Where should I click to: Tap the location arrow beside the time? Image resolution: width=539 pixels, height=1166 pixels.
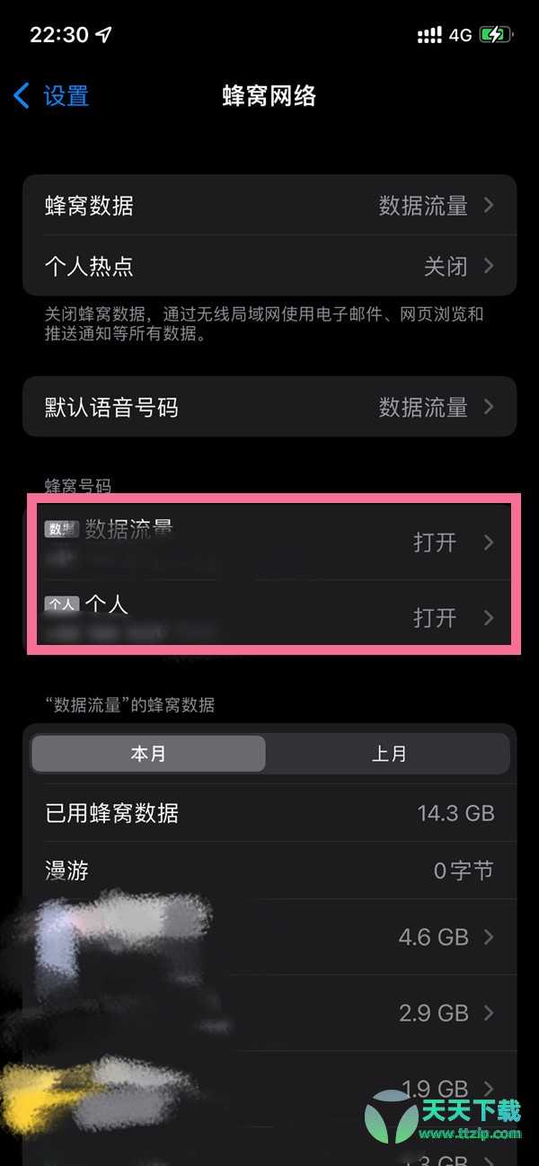105,35
